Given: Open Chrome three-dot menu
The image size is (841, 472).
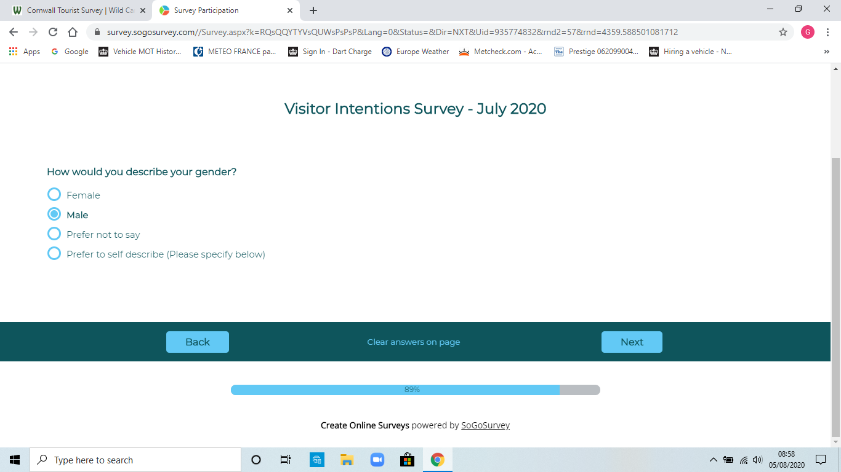Looking at the screenshot, I should [x=828, y=32].
